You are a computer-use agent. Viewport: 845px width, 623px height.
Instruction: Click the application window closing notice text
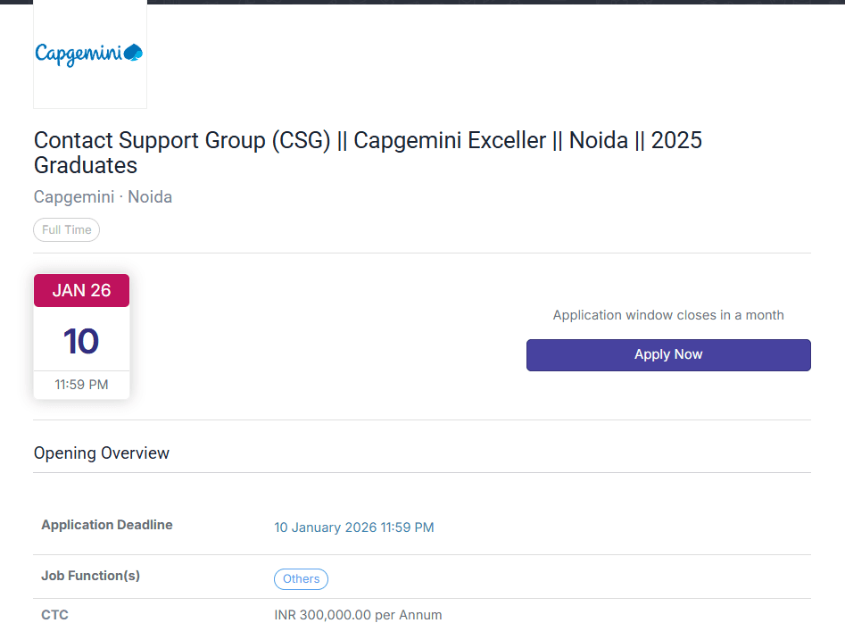coord(667,315)
